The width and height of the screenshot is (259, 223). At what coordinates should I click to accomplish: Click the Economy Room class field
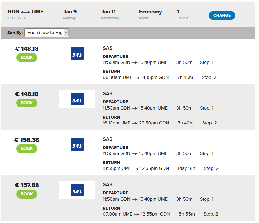(x=150, y=14)
